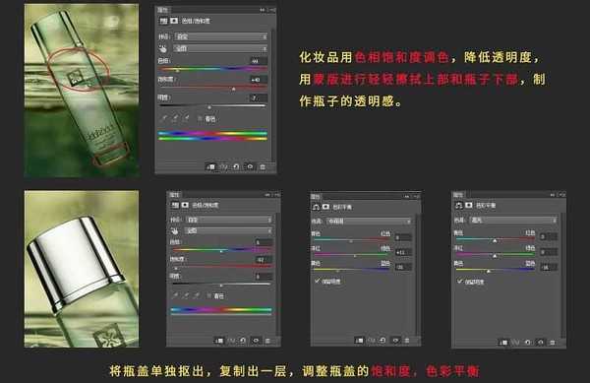
Task: Open the tone dropdown showing midtones in Color Balance
Action: (x=368, y=222)
